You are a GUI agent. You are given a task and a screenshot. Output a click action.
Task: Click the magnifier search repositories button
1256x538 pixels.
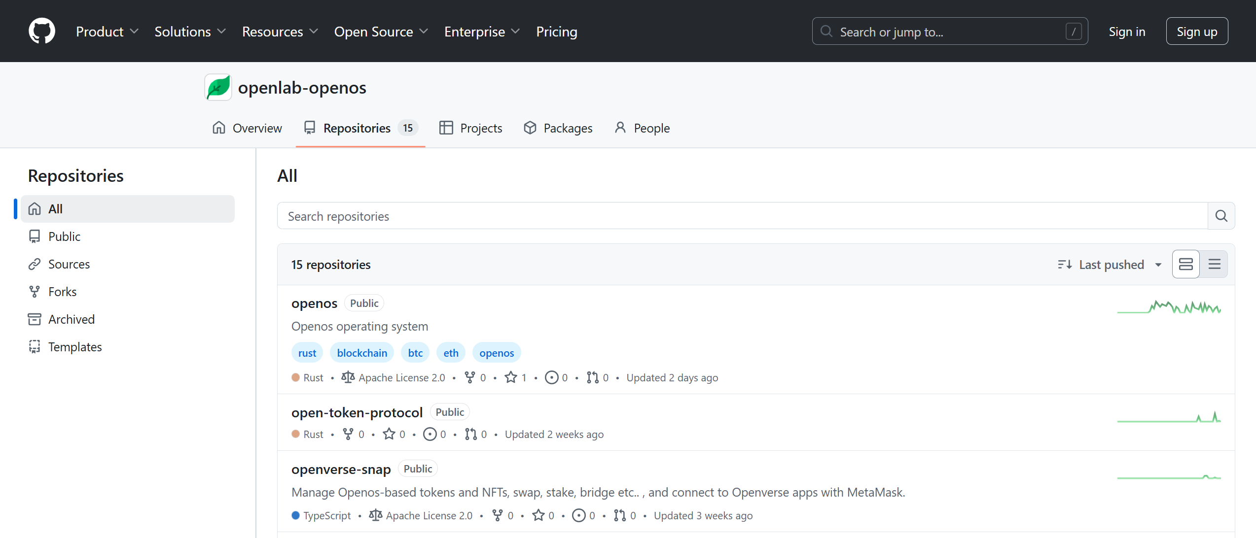click(x=1221, y=216)
